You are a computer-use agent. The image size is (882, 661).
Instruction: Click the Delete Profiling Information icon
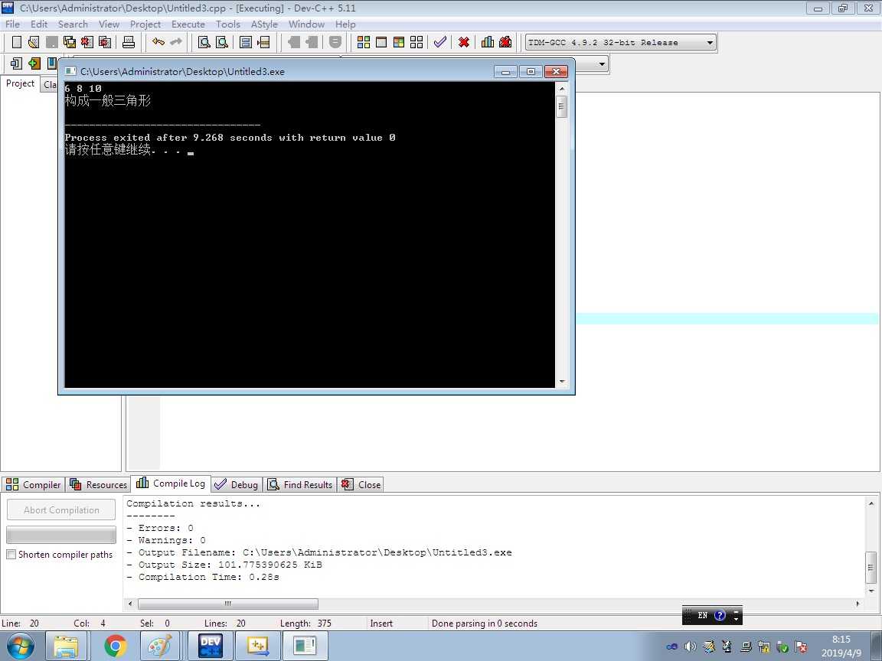point(505,42)
